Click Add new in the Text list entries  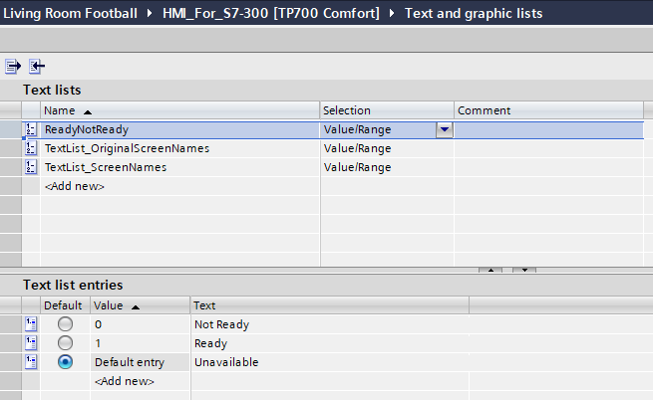pos(124,381)
